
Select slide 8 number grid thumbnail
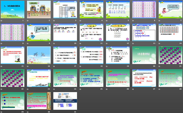point(12,32)
